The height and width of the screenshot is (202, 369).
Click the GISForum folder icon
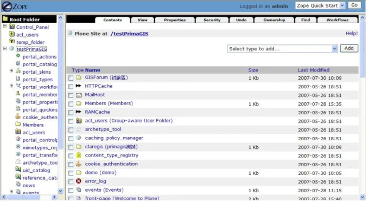[x=79, y=77]
